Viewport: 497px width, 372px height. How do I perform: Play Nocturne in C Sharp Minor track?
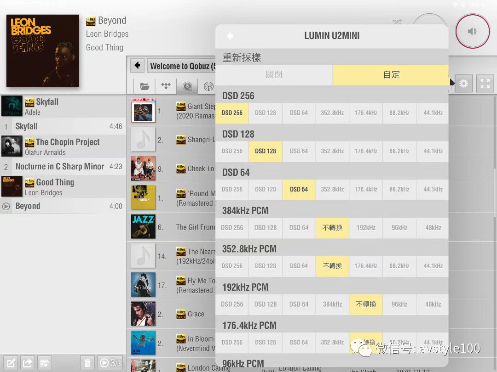pos(60,167)
